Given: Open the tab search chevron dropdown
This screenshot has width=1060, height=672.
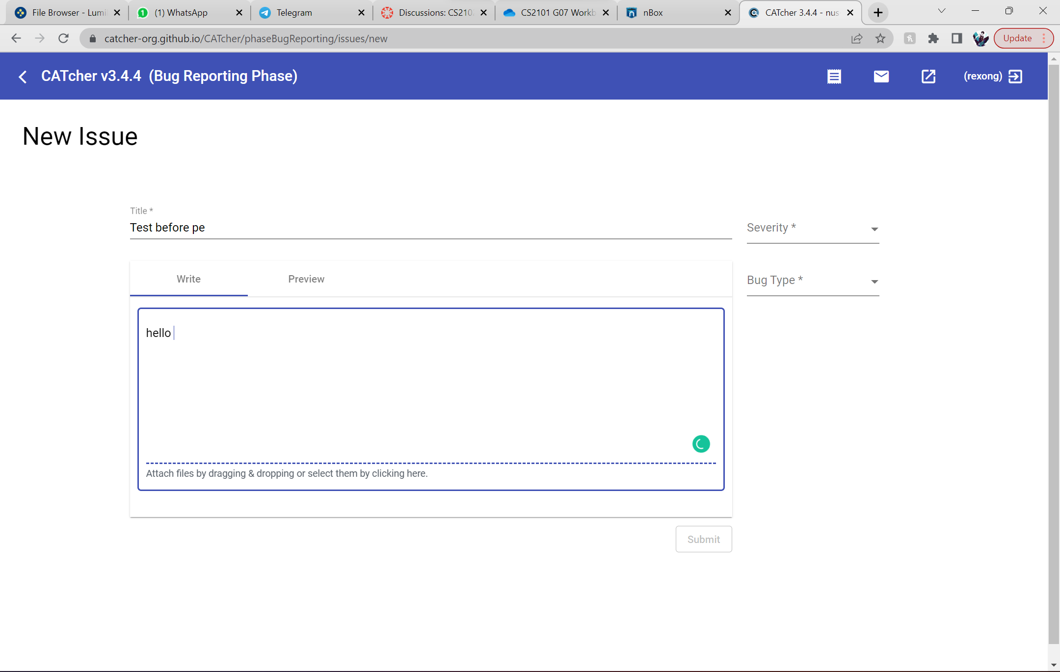Looking at the screenshot, I should [941, 11].
